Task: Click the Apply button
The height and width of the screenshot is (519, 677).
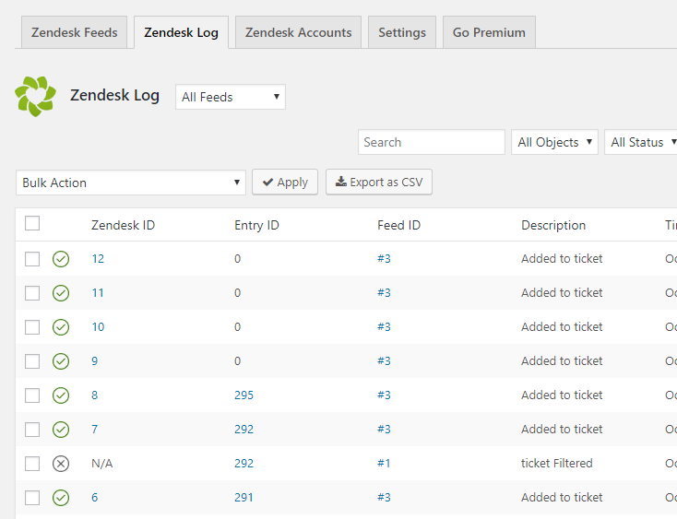Action: (x=285, y=182)
